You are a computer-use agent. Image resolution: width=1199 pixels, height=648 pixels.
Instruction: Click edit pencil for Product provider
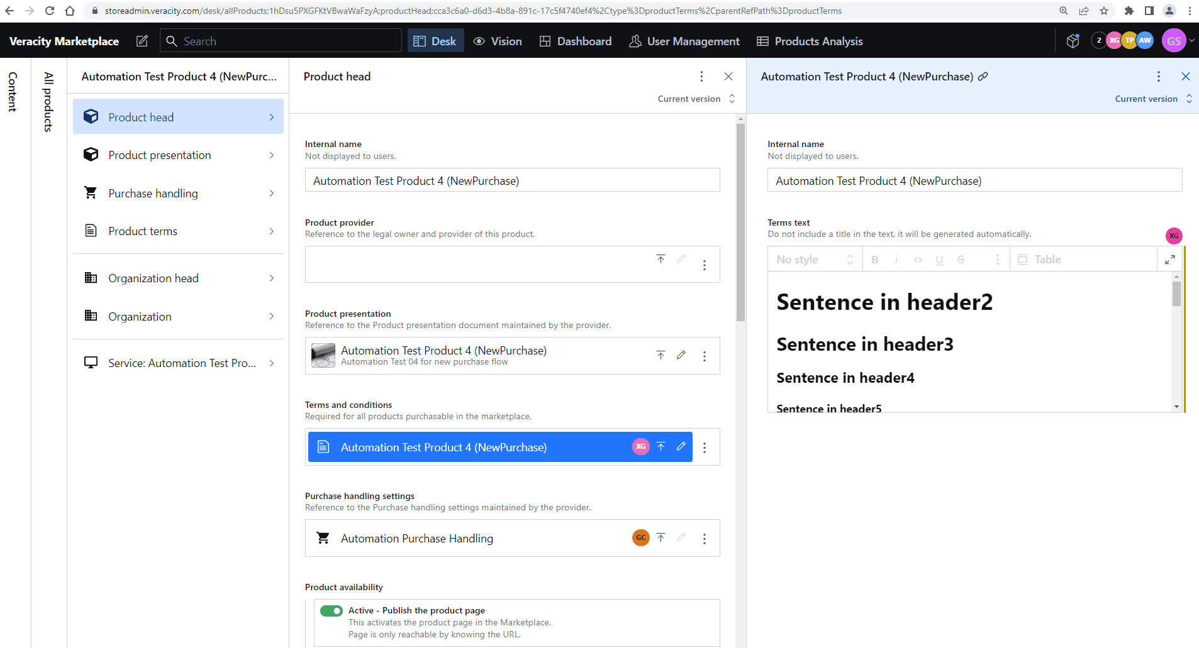click(681, 259)
